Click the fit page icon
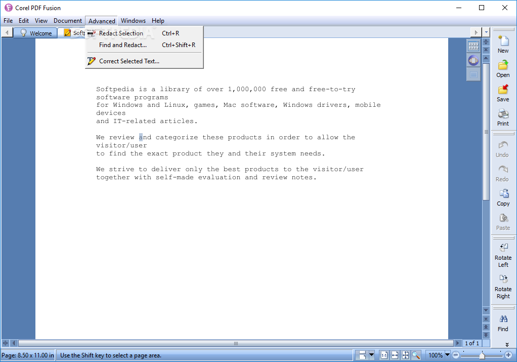517x362 pixels. click(x=405, y=355)
